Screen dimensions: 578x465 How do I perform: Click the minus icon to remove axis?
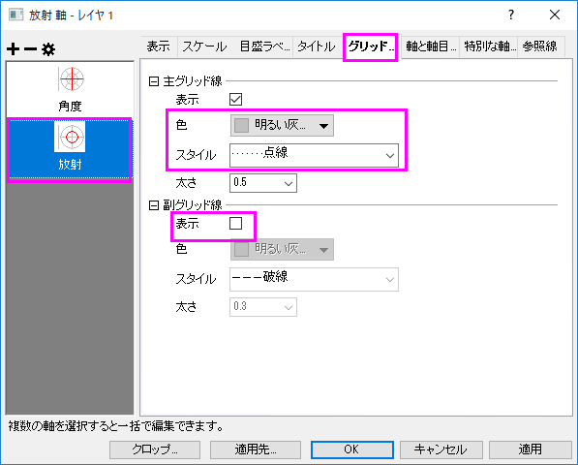[x=30, y=48]
